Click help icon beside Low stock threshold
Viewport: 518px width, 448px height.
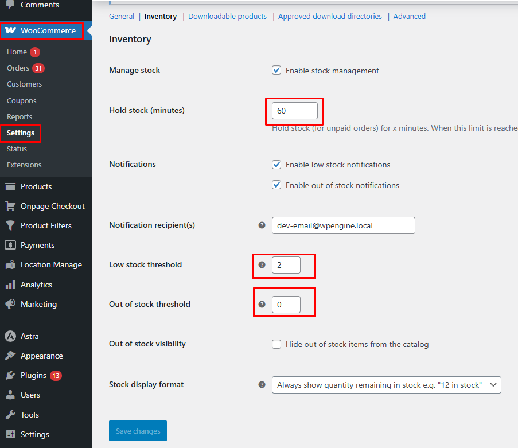[x=262, y=265]
